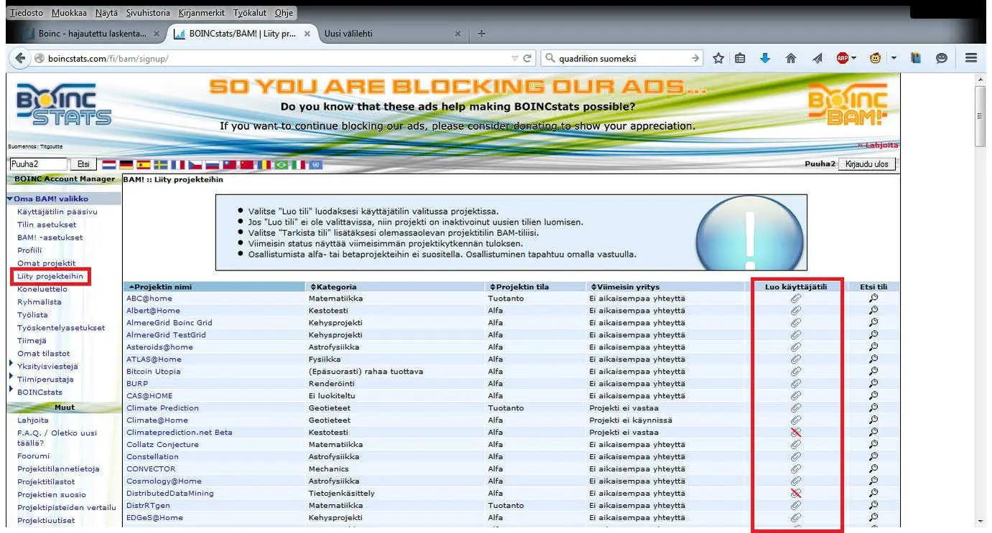Sort table by Viimeisin yritys column
The width and height of the screenshot is (992, 533).
[624, 287]
